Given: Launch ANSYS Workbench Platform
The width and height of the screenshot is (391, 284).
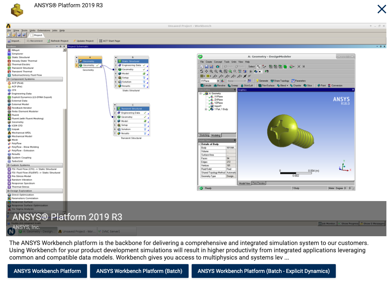Looking at the screenshot, I should click(x=48, y=271).
